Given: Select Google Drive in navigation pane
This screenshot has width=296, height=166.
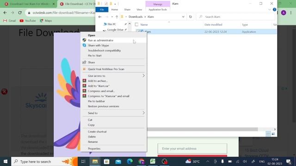Looking at the screenshot, I should pos(115,30).
